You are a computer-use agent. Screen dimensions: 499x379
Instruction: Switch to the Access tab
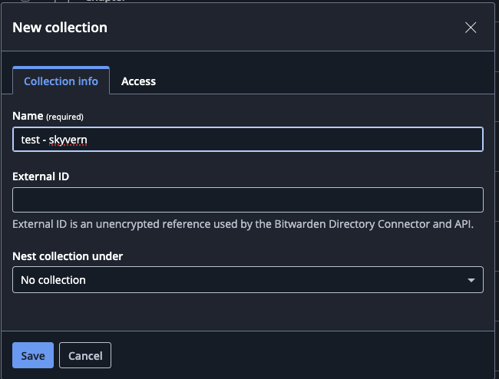pos(138,81)
